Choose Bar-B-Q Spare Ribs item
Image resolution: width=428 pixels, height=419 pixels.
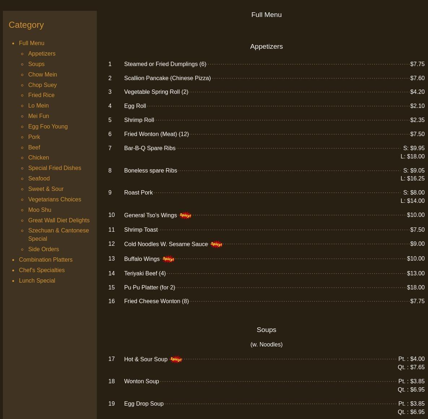pyautogui.click(x=150, y=148)
